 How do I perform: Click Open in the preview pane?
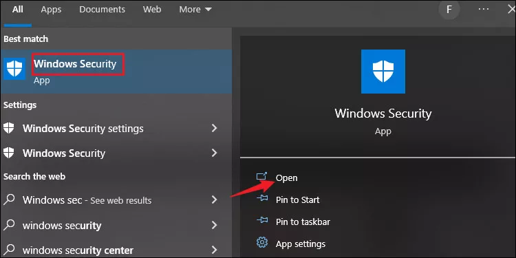click(287, 178)
